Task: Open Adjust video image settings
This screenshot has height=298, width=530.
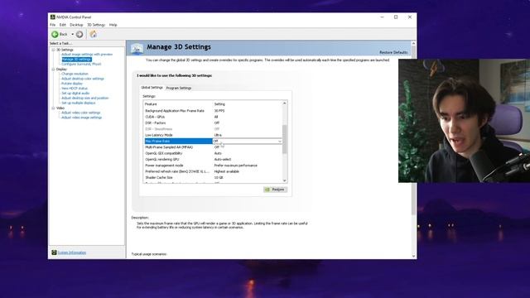Action: pyautogui.click(x=81, y=118)
